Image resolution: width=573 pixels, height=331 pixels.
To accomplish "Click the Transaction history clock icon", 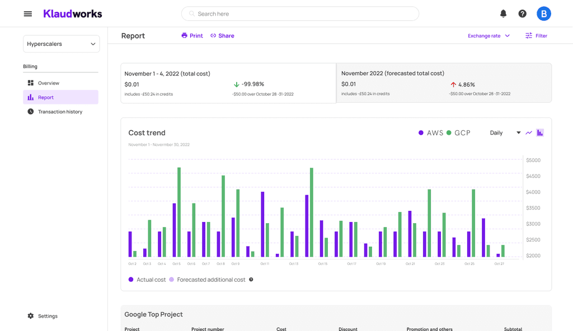I will [x=31, y=111].
